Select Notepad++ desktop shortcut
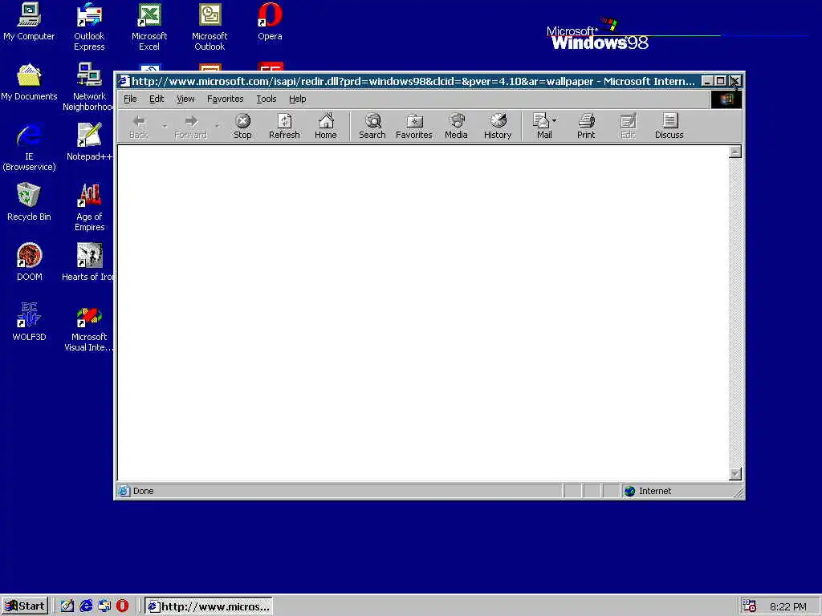The width and height of the screenshot is (822, 616). pyautogui.click(x=89, y=141)
